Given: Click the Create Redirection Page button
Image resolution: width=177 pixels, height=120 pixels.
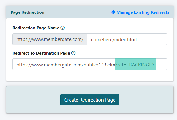Looking at the screenshot, I should tap(90, 100).
